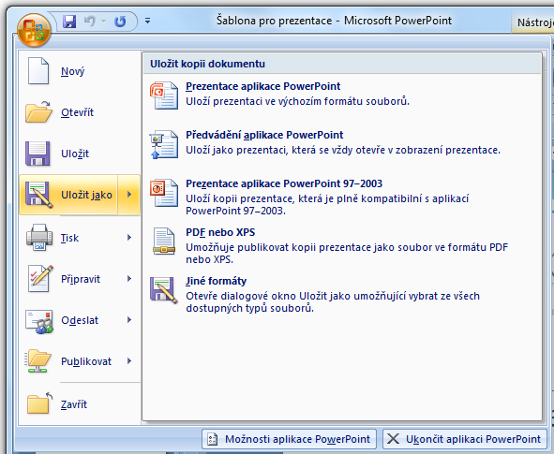Click 'Uloží jako prezentaci, která se vždy otevře' text
The width and height of the screenshot is (554, 454).
[x=343, y=150]
